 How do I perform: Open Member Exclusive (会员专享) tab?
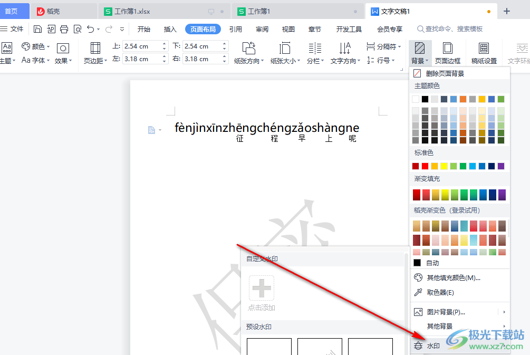click(390, 29)
